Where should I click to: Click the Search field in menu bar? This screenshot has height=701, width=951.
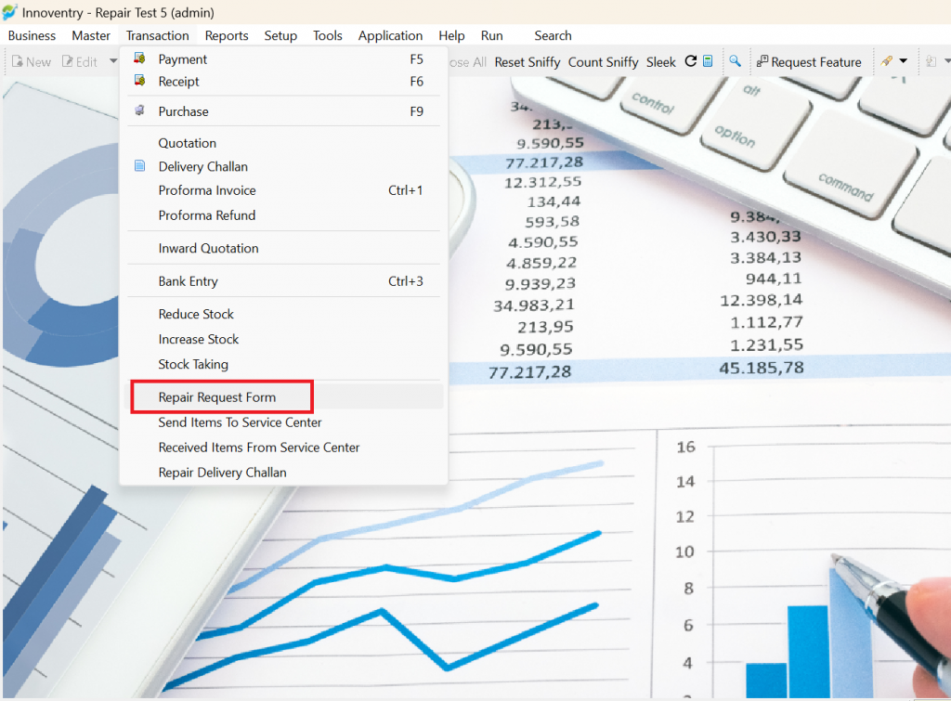tap(553, 36)
